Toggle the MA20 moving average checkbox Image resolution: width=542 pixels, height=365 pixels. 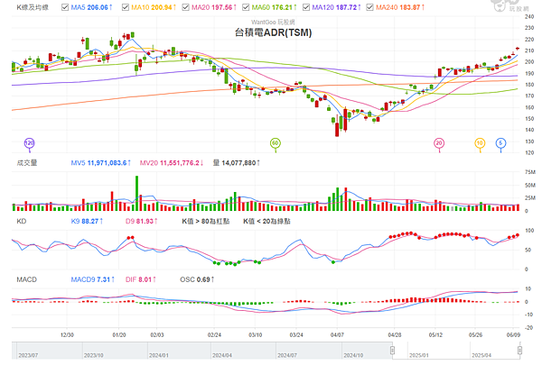pos(185,7)
